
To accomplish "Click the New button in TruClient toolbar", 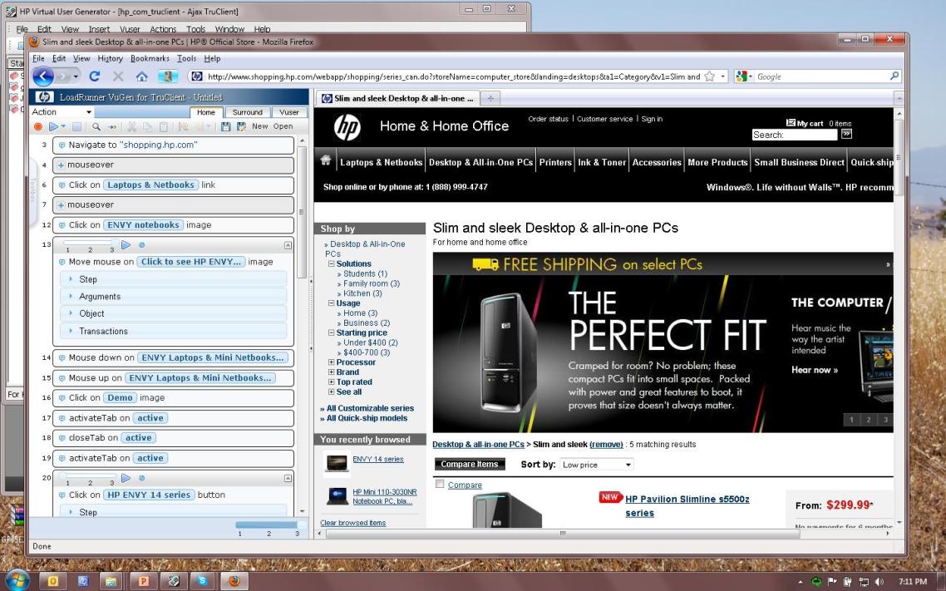I will [260, 126].
